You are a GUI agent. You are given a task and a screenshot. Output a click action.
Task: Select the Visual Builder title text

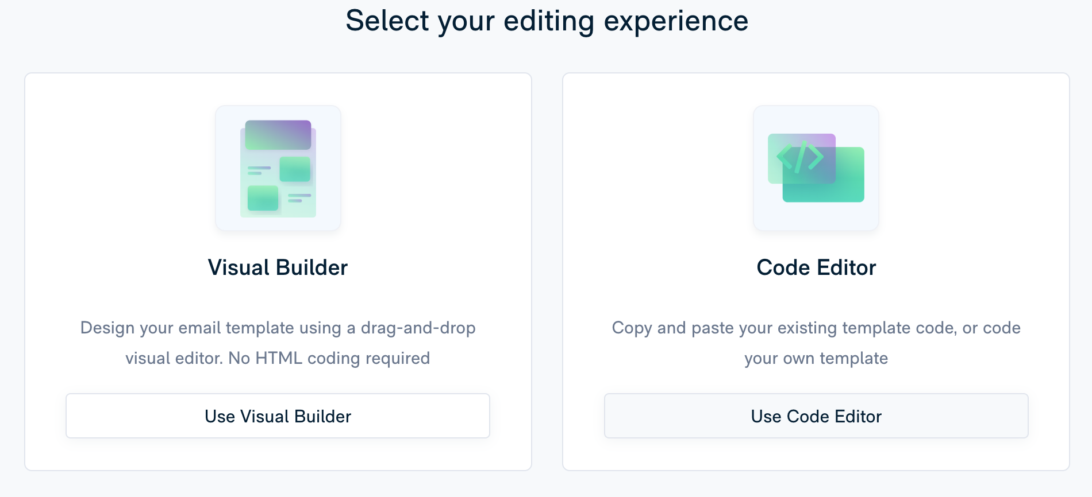pyautogui.click(x=278, y=267)
